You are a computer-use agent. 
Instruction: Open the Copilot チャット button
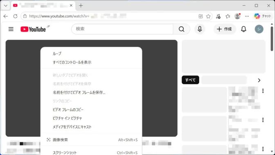[x=263, y=16]
